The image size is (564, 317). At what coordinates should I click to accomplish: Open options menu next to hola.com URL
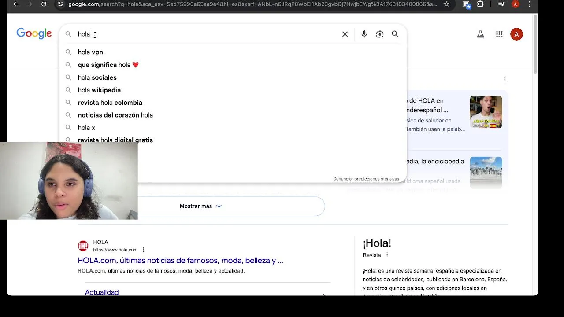[x=143, y=250]
